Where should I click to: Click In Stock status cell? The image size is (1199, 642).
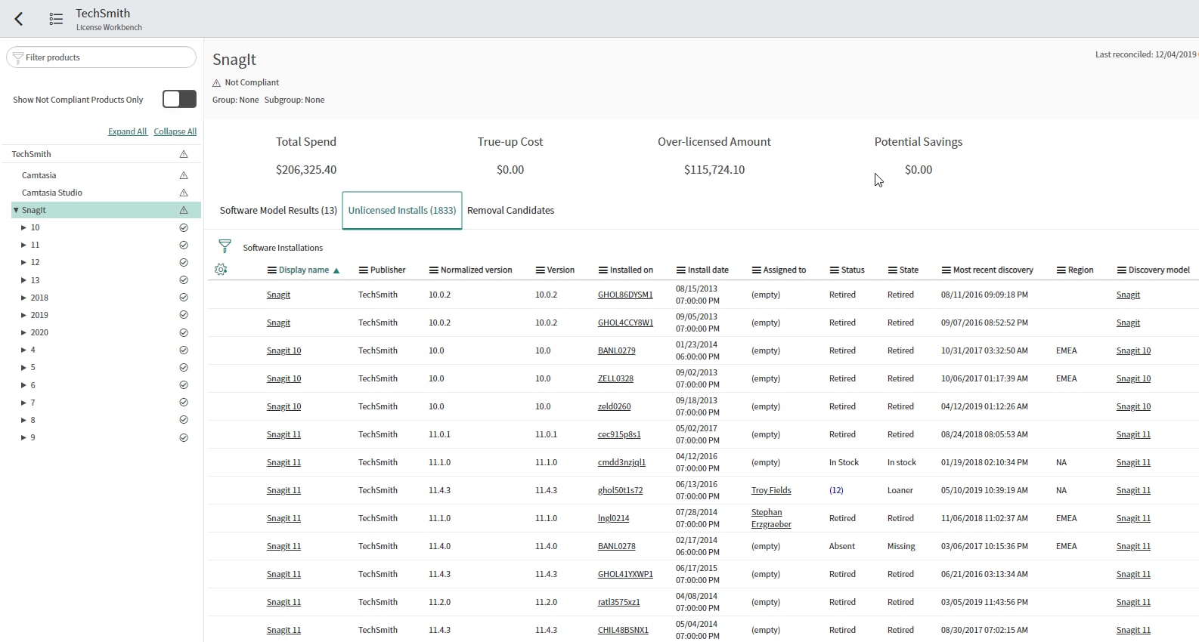tap(844, 462)
